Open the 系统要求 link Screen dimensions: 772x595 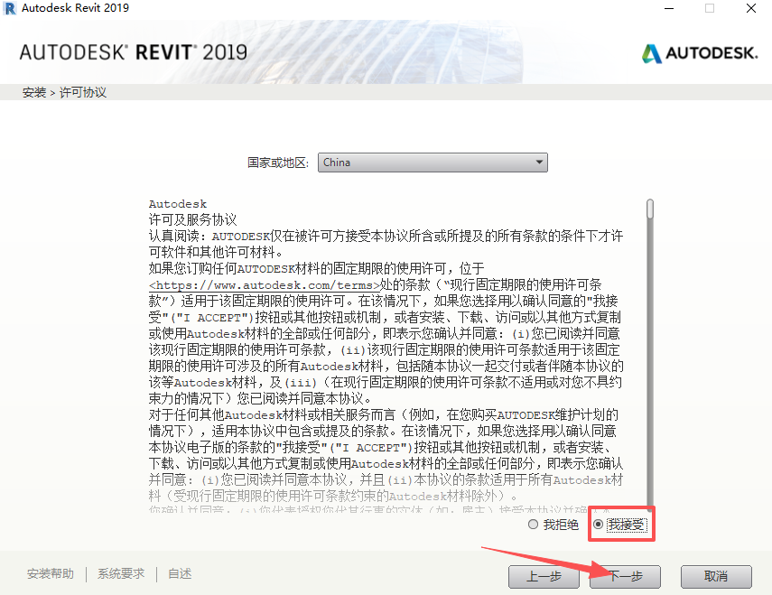[121, 573]
